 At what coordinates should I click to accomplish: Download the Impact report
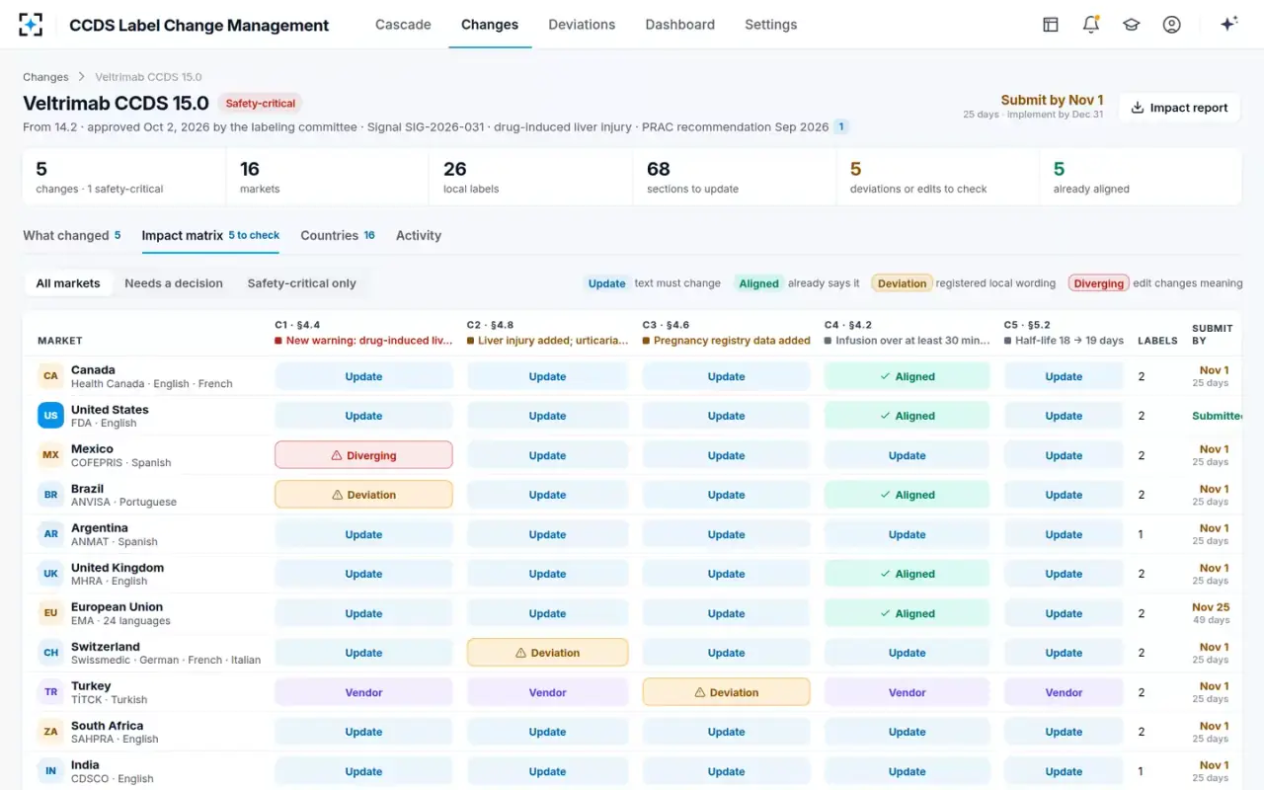click(1179, 108)
